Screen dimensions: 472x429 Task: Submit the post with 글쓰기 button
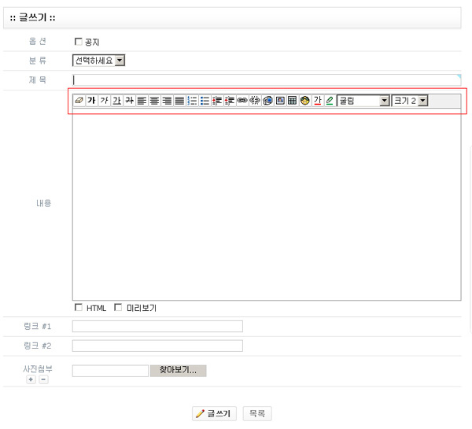(214, 413)
